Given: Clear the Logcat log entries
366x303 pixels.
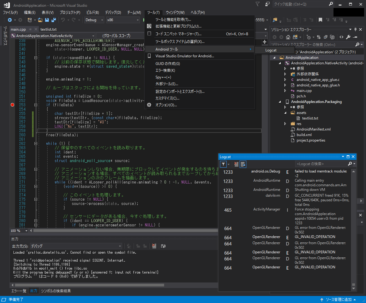Looking at the screenshot, I should [x=236, y=164].
